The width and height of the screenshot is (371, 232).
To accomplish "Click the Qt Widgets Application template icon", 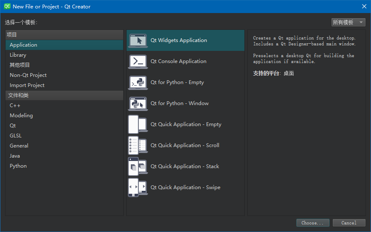I will coord(138,40).
